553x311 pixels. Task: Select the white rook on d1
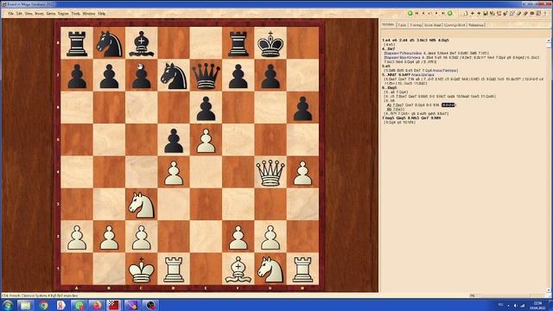click(174, 269)
